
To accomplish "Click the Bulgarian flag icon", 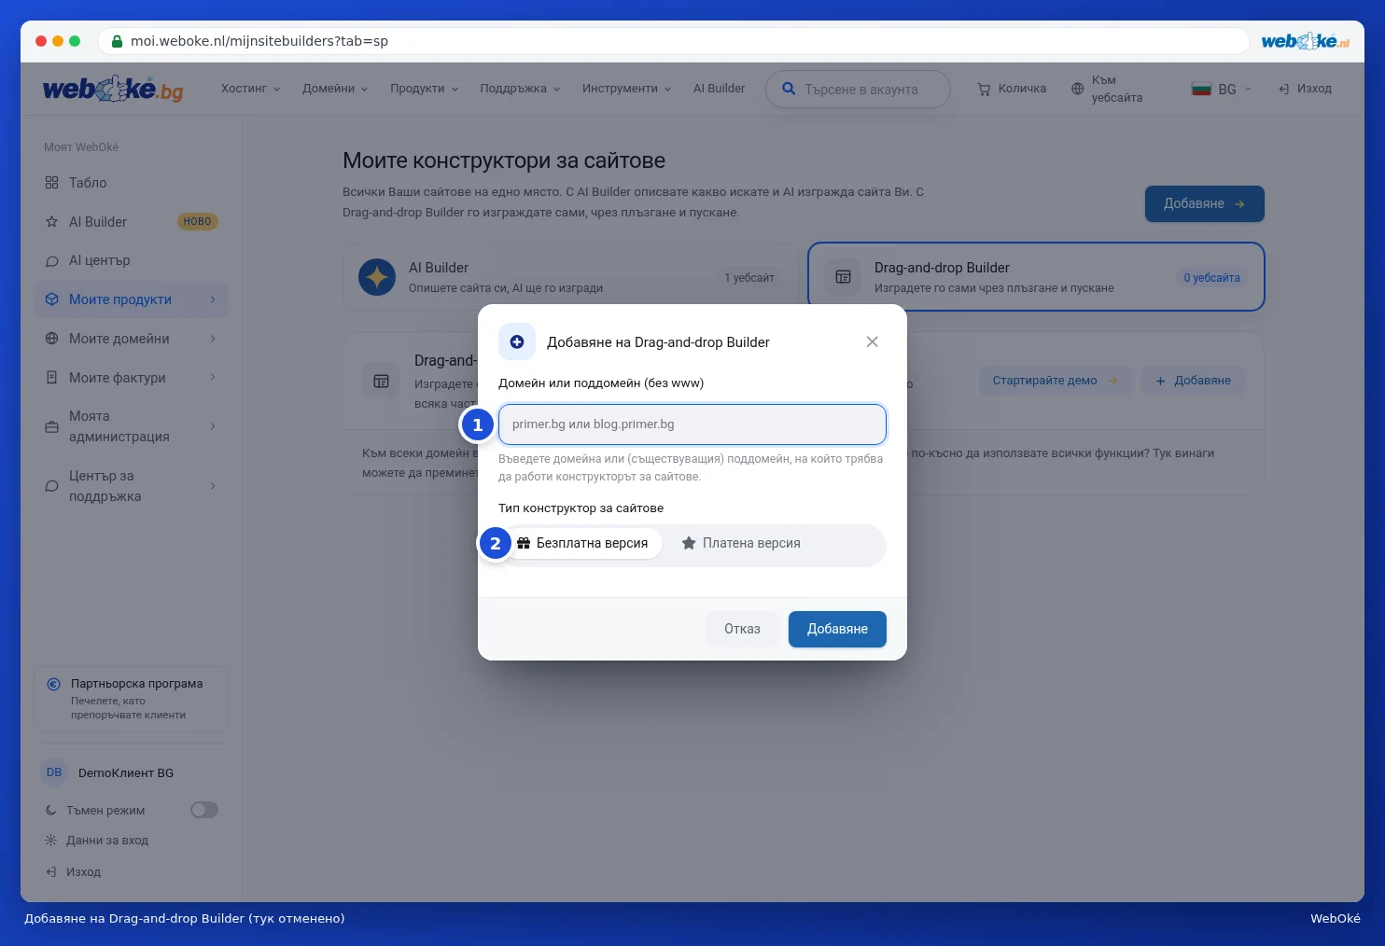I will 1201,89.
